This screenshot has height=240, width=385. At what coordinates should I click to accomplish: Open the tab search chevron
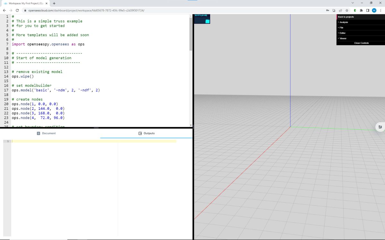(353, 3)
